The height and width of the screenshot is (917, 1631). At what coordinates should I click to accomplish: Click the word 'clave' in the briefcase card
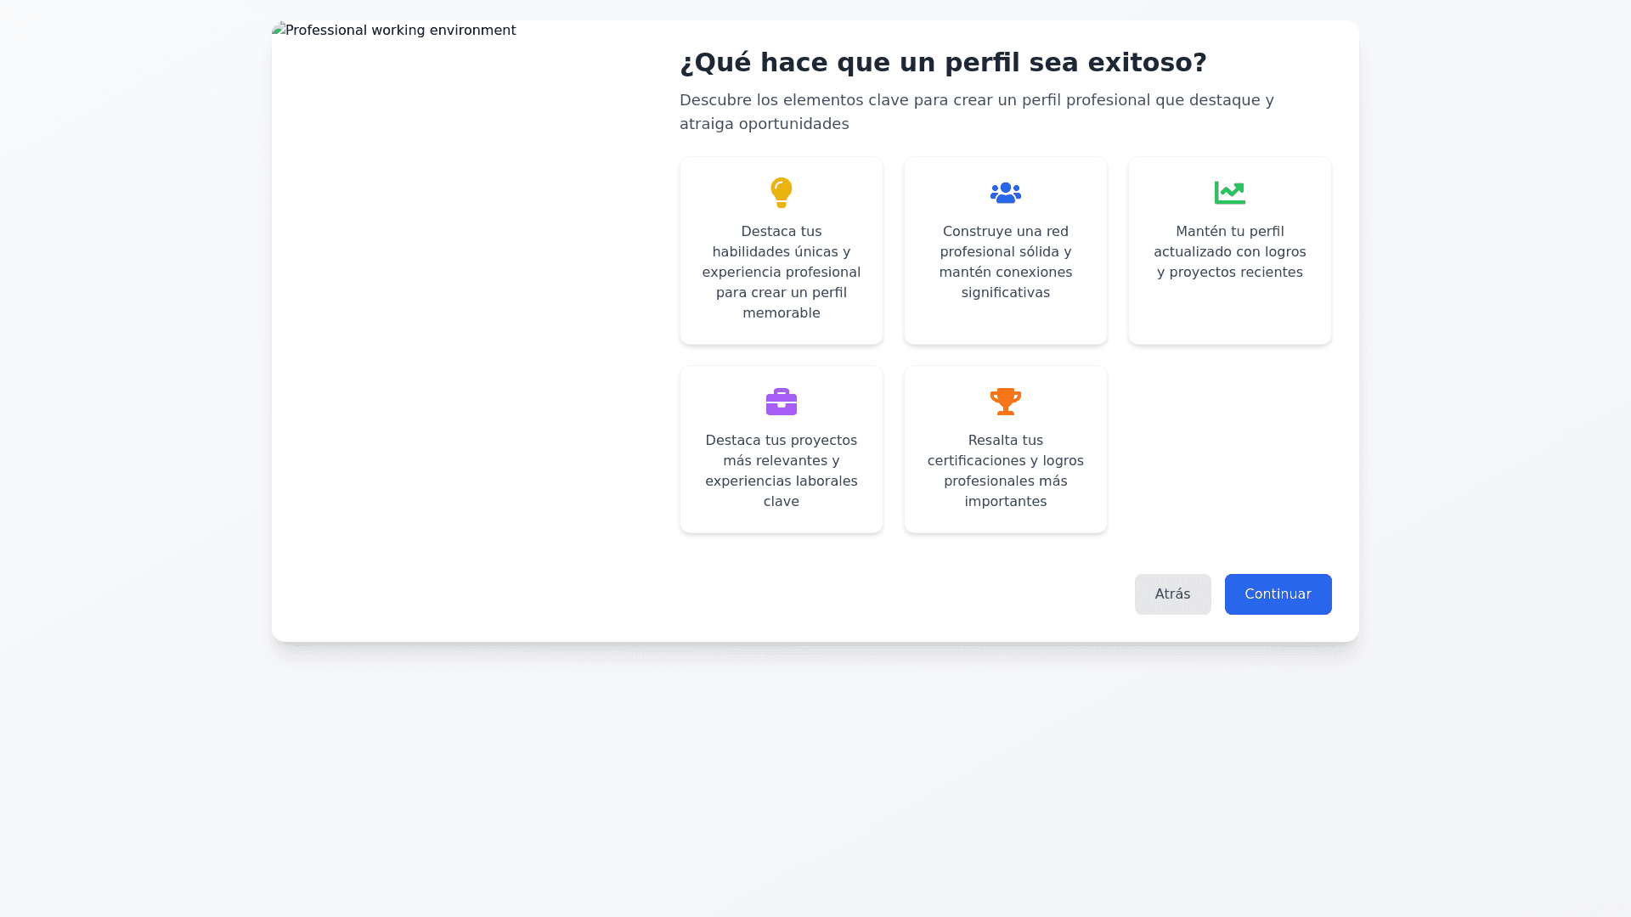tap(781, 502)
